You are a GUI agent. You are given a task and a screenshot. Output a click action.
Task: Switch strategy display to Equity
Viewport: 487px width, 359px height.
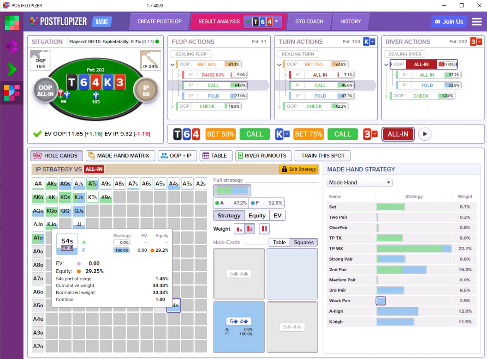point(257,215)
